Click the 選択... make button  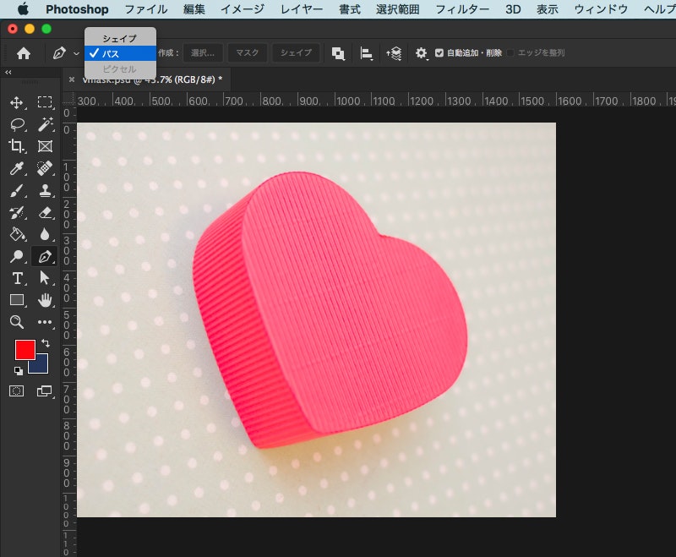click(x=203, y=53)
